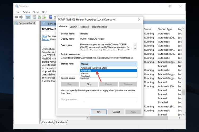This screenshot has width=199, height=132.
Task: Select the Standard view tab
Action: 60,122
